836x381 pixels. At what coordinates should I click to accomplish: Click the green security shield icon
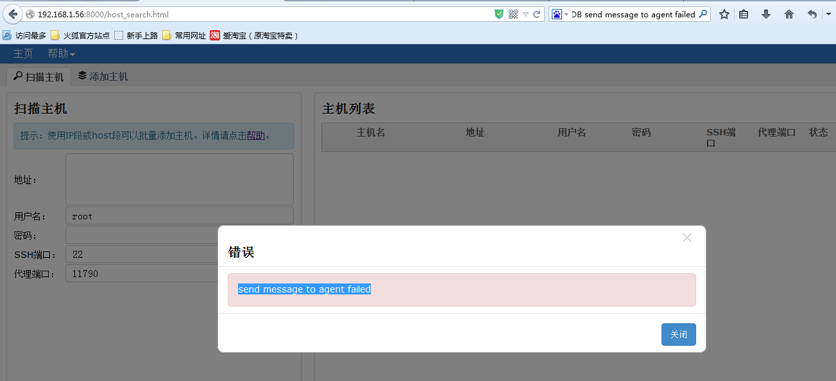499,13
